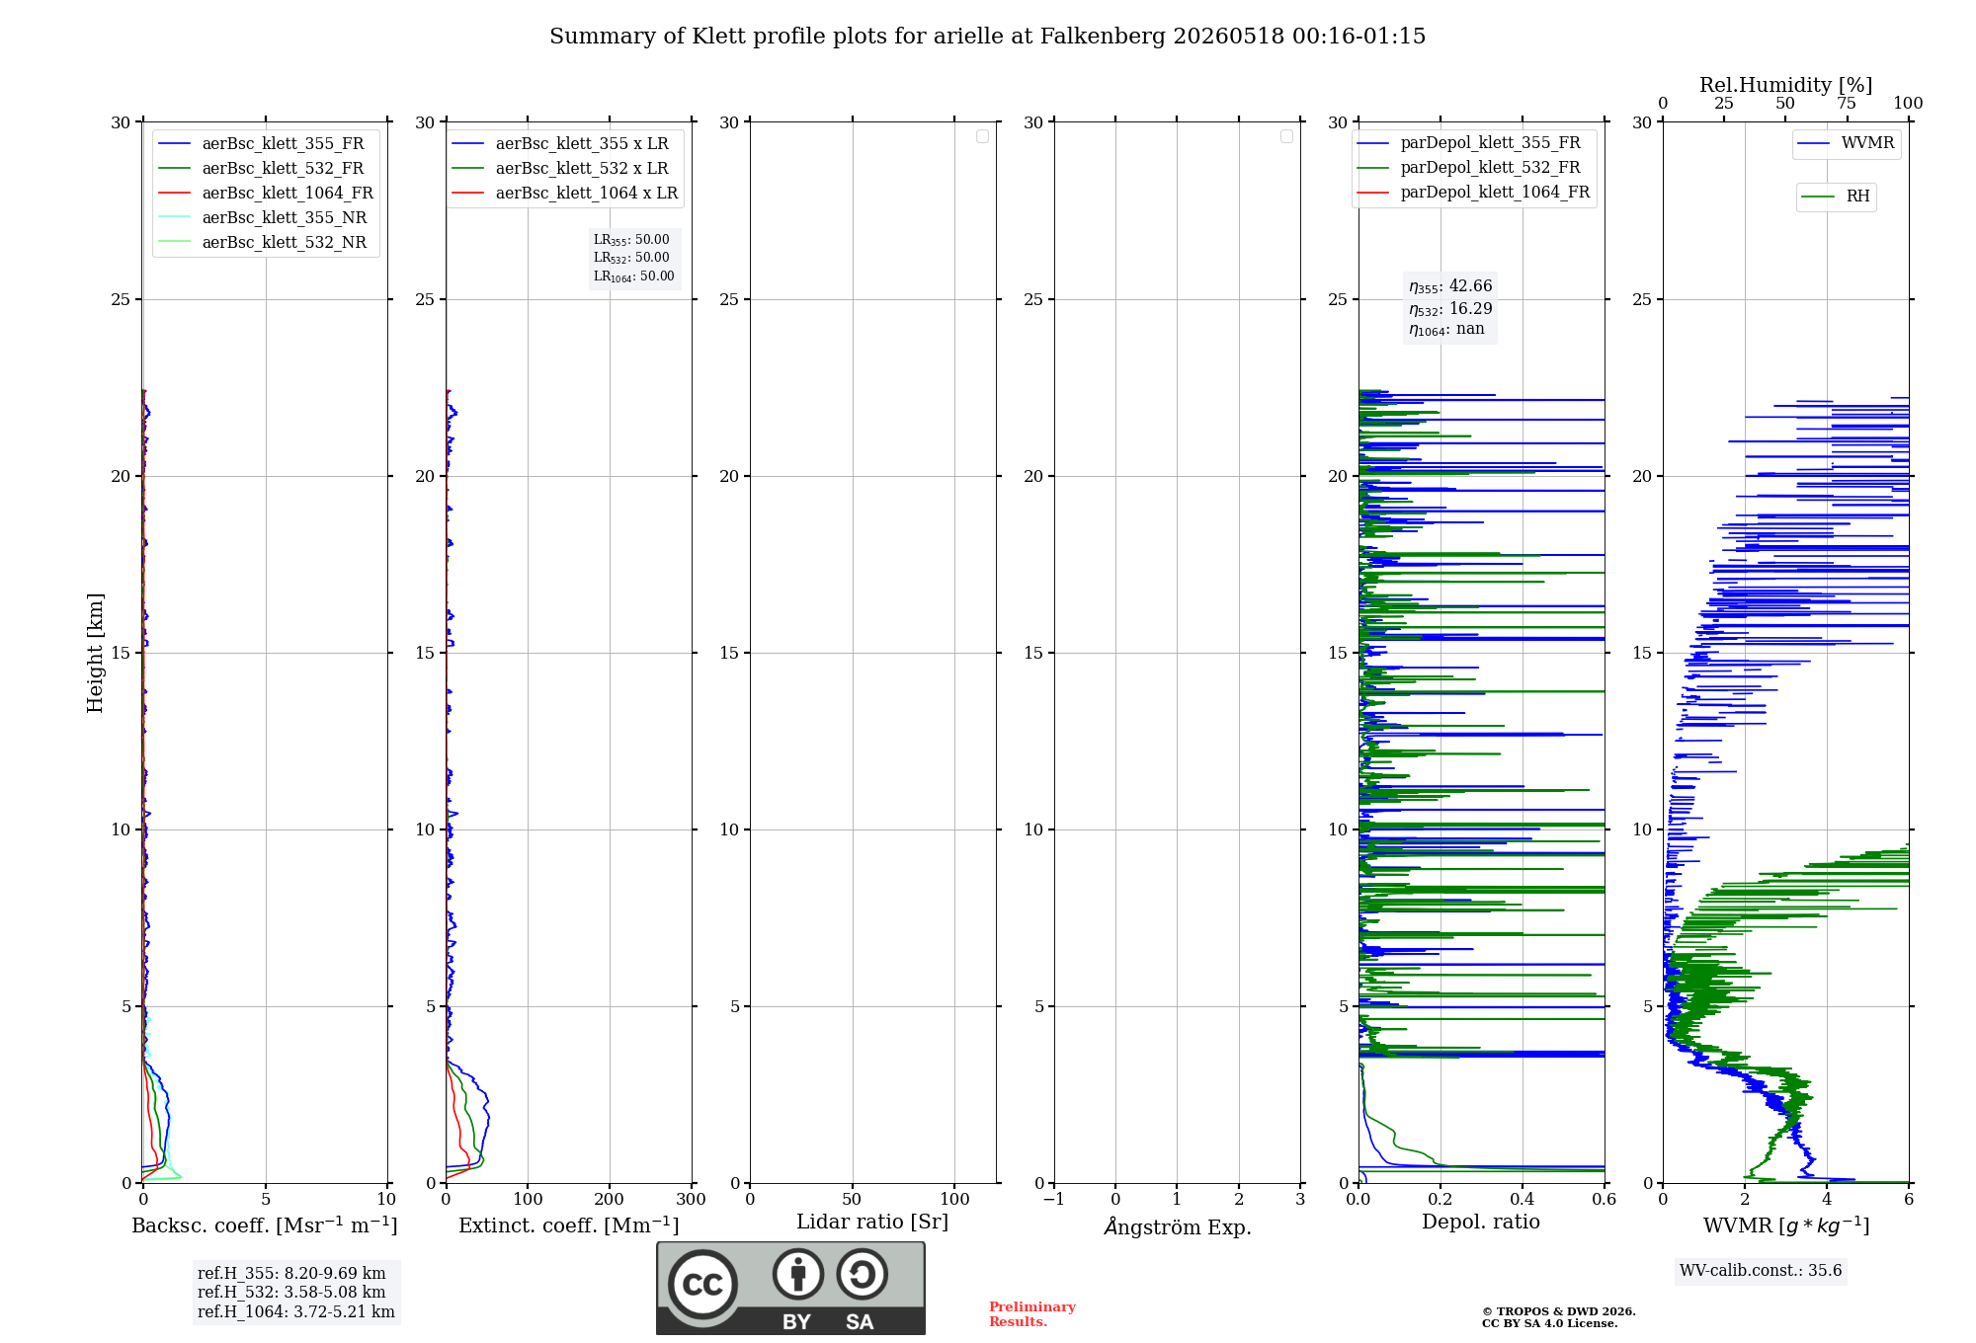
Task: Select aerBsc_klett_355_NR legend entry
Action: [265, 217]
